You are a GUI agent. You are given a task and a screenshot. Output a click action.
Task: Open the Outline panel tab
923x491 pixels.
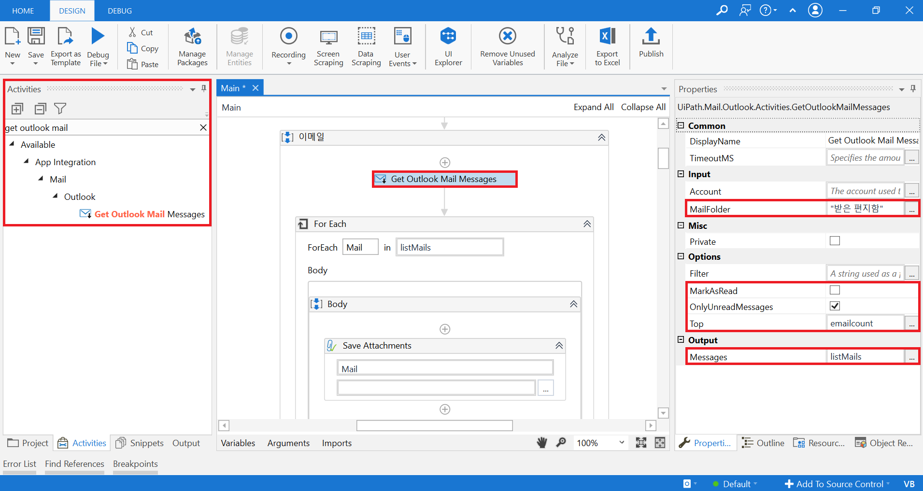point(763,443)
